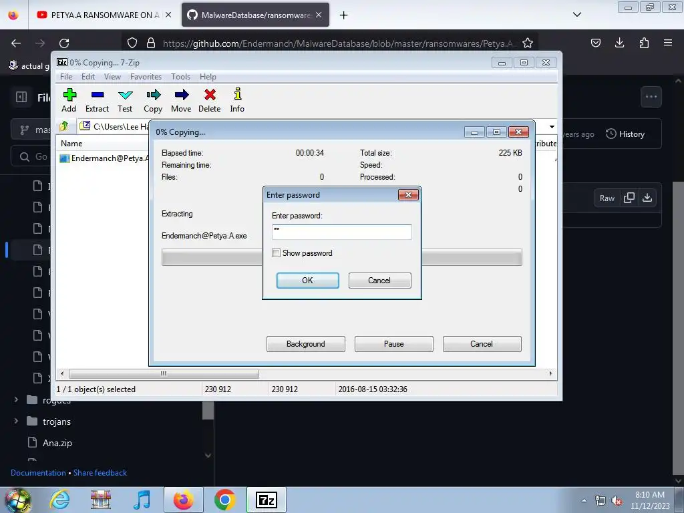The image size is (684, 513).
Task: Expand the rogues folder chevron in GitHub tree
Action: [x=16, y=399]
